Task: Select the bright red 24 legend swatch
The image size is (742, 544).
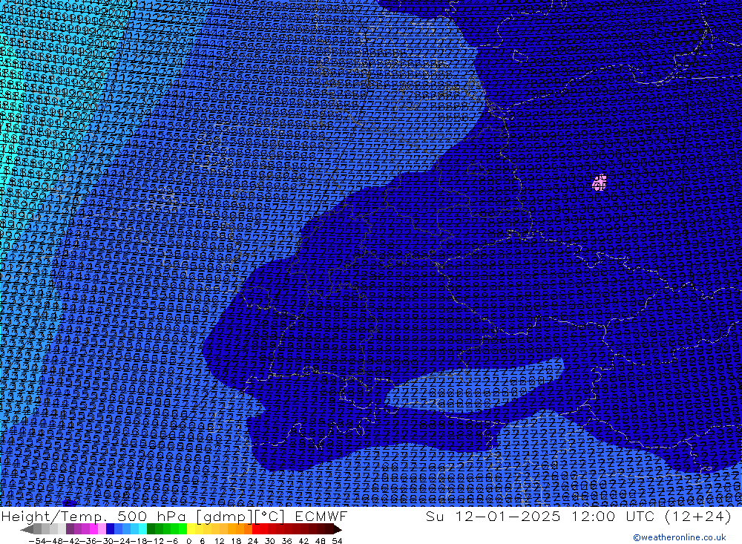Action: [256, 528]
